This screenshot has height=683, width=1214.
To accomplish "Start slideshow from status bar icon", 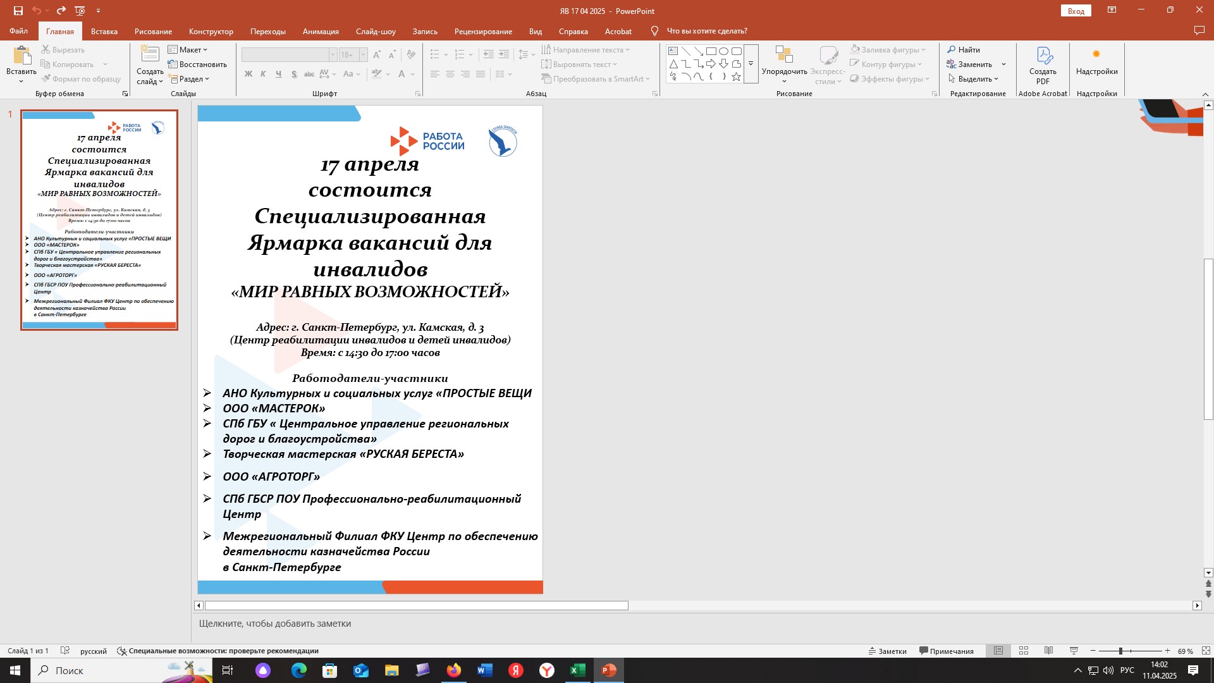I will [x=1074, y=651].
